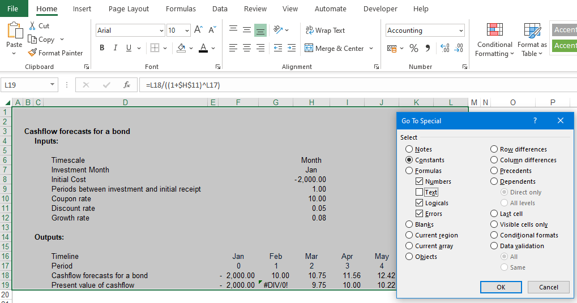Apply italic formatting with the I icon
The image size is (577, 303).
click(x=116, y=48)
